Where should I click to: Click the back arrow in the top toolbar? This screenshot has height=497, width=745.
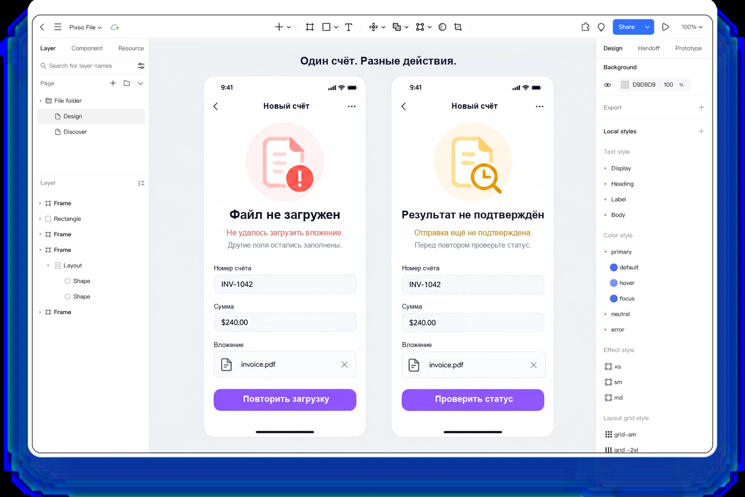(x=42, y=27)
